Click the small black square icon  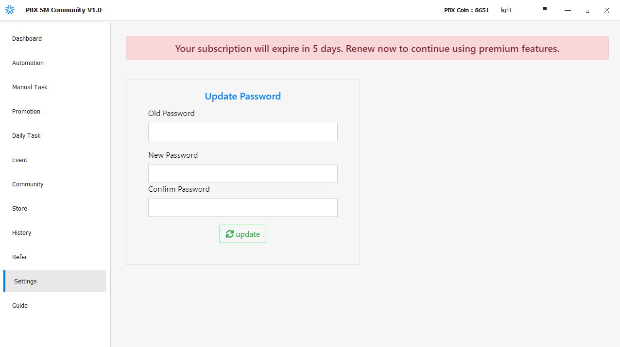coord(545,8)
